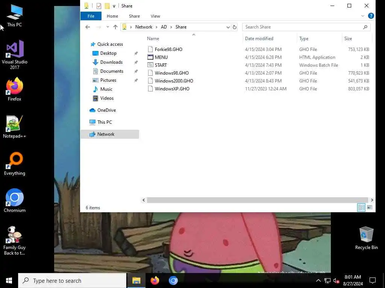Open notification center icon
The height and width of the screenshot is (288, 385).
coord(373,280)
